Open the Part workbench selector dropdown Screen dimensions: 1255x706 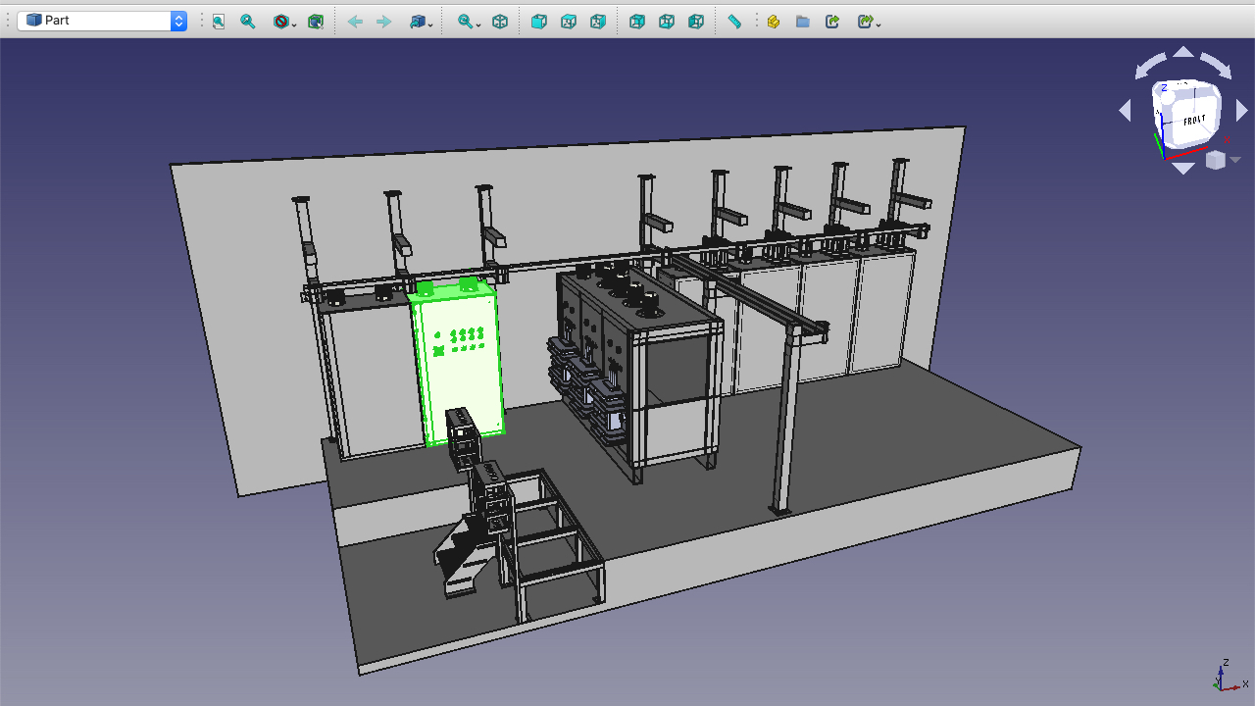[102, 21]
